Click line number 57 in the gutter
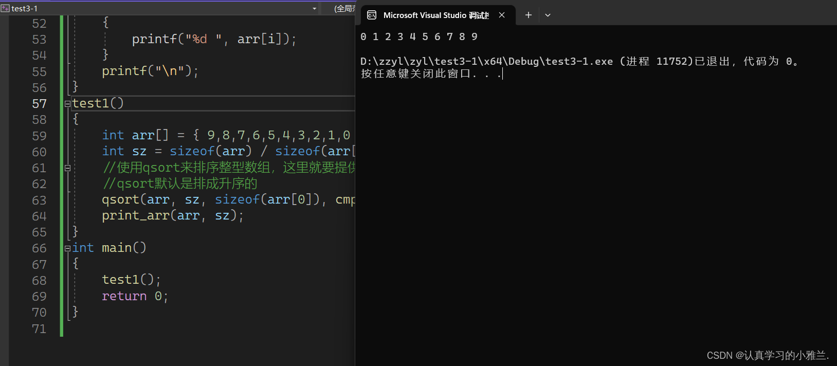Screen dimensions: 837x366 pyautogui.click(x=39, y=104)
